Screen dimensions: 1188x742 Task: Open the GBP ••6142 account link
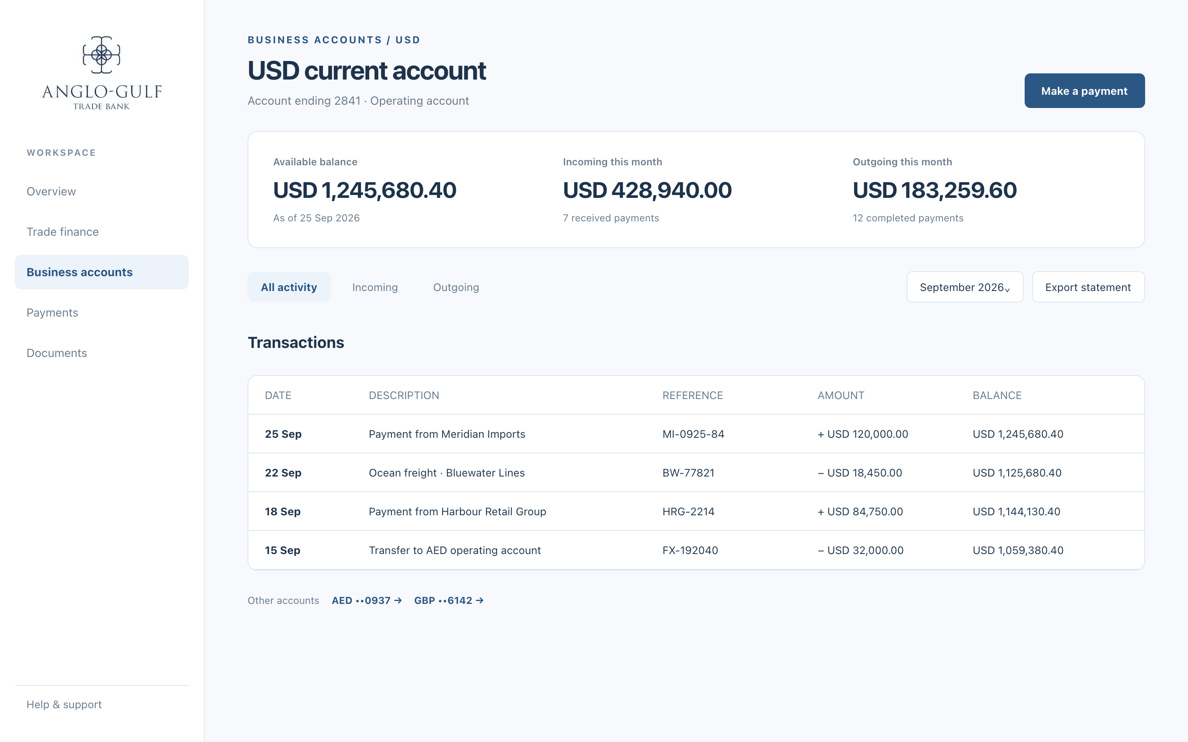point(449,600)
